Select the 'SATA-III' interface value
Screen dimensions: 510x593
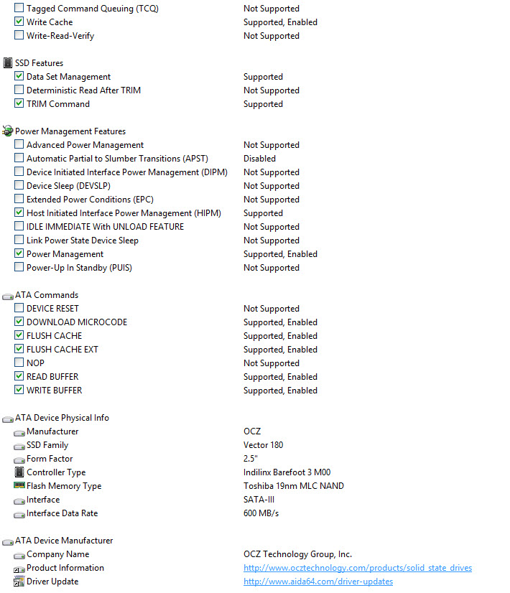(259, 500)
